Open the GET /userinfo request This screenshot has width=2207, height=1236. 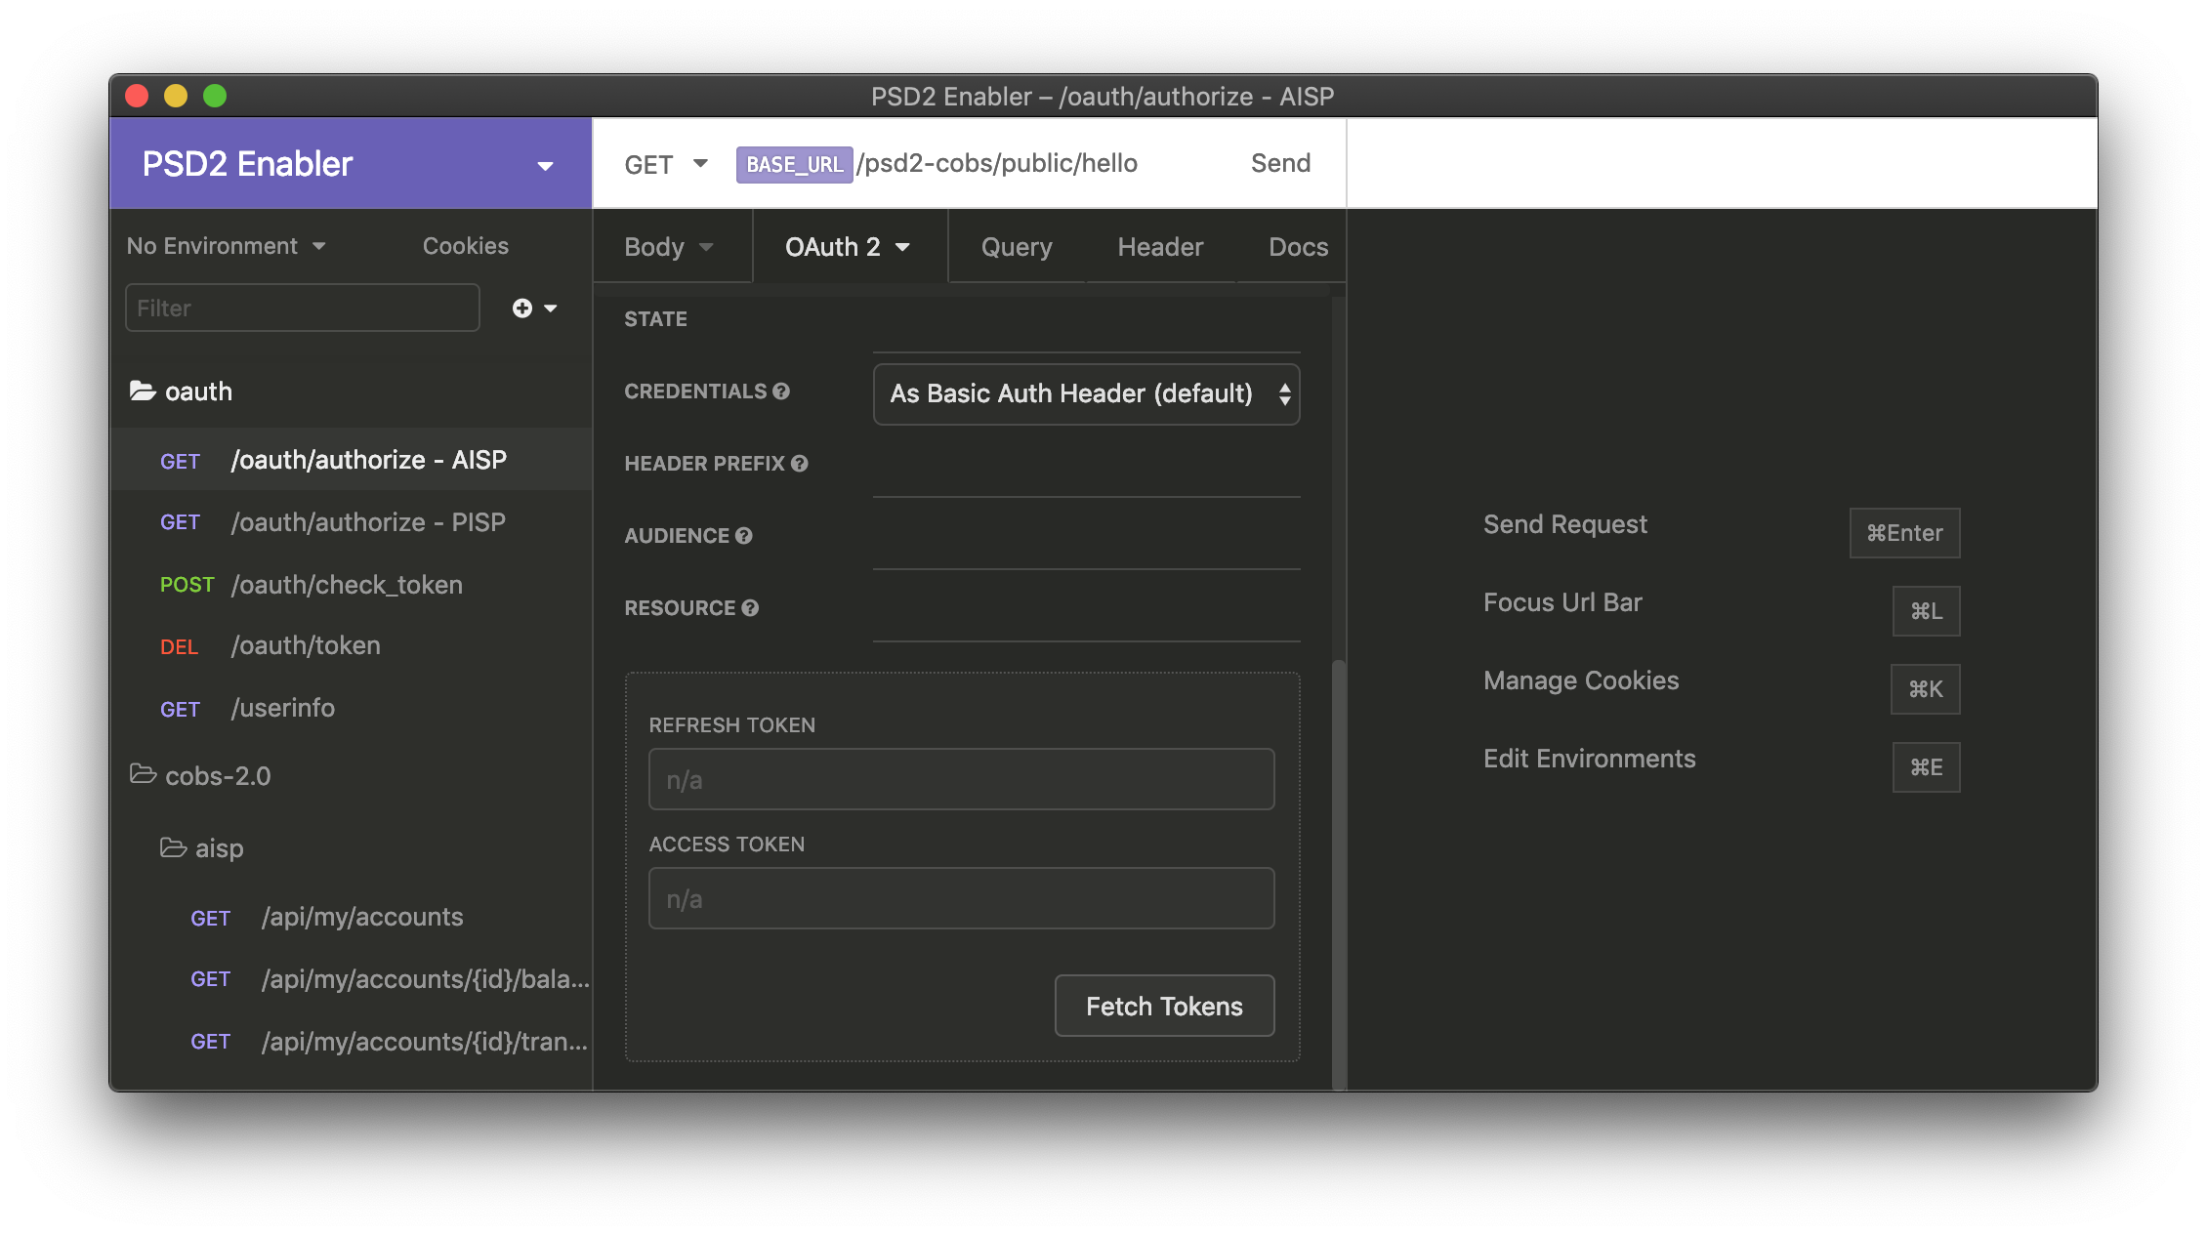(x=352, y=708)
